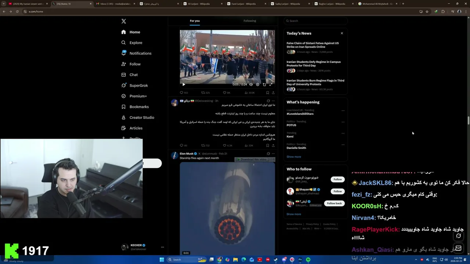Open more options on Elon Musk's post

(273, 154)
